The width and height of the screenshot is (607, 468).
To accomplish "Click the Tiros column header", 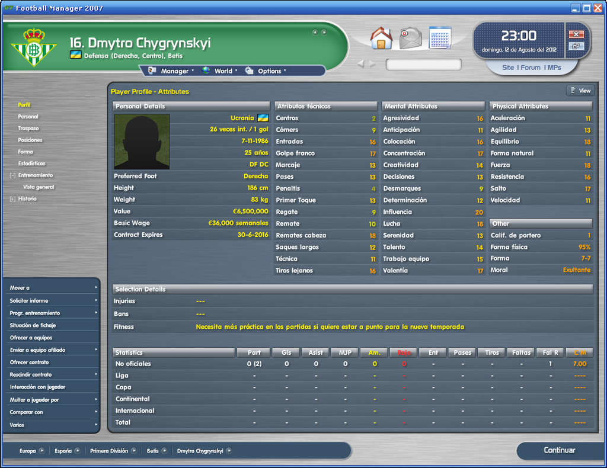I will click(492, 352).
